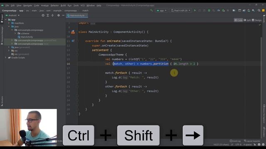Viewport: 266px width, 149px height.
Task: Click the Make Project hammer icon
Action: (x=151, y=10)
